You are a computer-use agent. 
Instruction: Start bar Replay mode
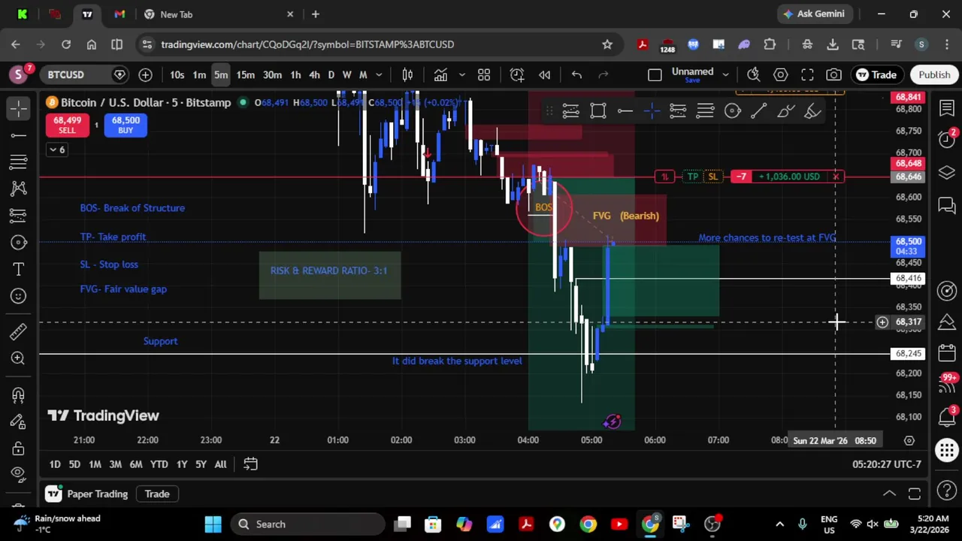point(545,74)
